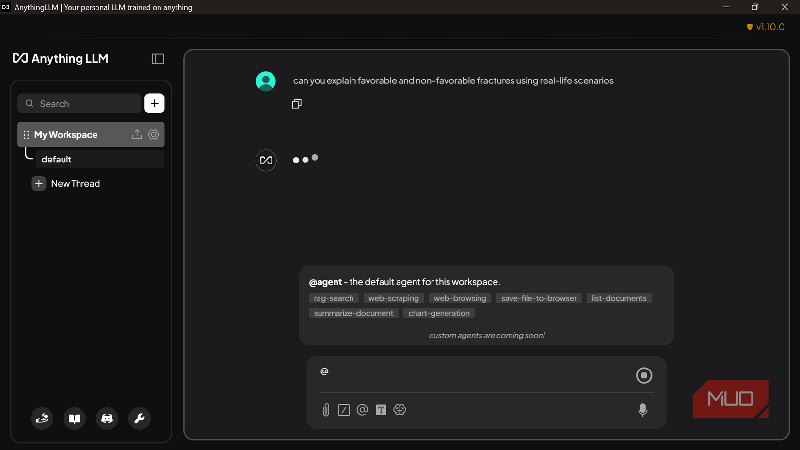Viewport: 800px width, 450px height.
Task: Collapse the sidebar panel
Action: coord(158,58)
